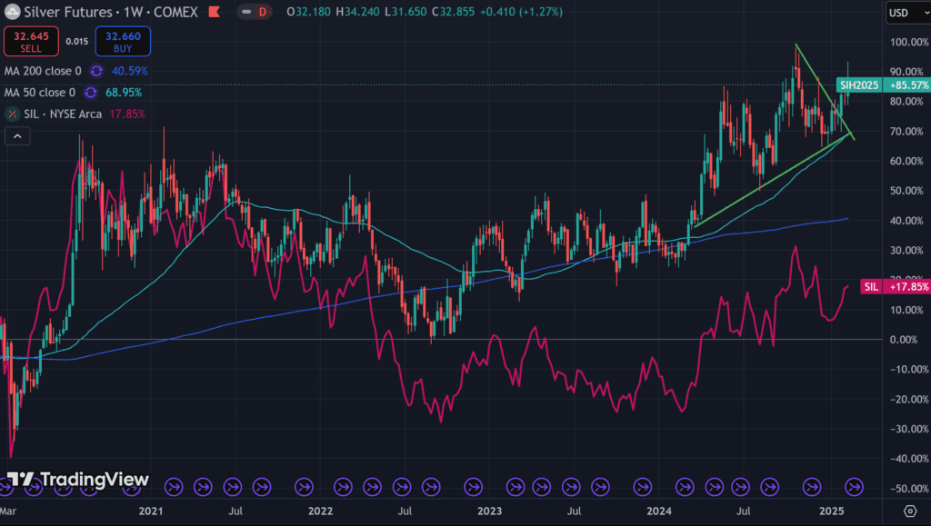Screen dimensions: 931x526
Task: Click the MA 200 value 40.59%
Action: 129,71
